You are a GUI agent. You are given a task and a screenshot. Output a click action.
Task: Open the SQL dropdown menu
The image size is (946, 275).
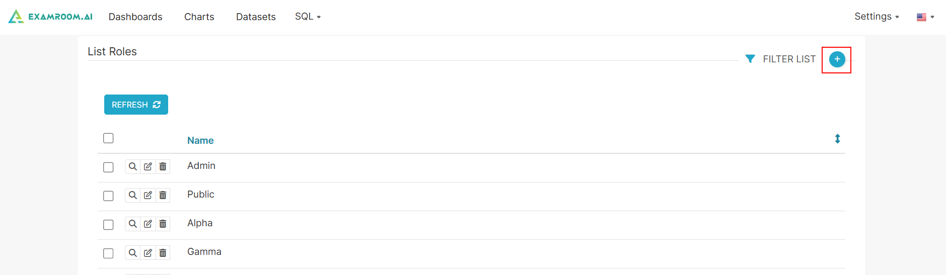308,17
